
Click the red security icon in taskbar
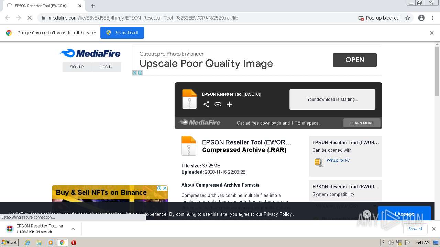[74, 243]
